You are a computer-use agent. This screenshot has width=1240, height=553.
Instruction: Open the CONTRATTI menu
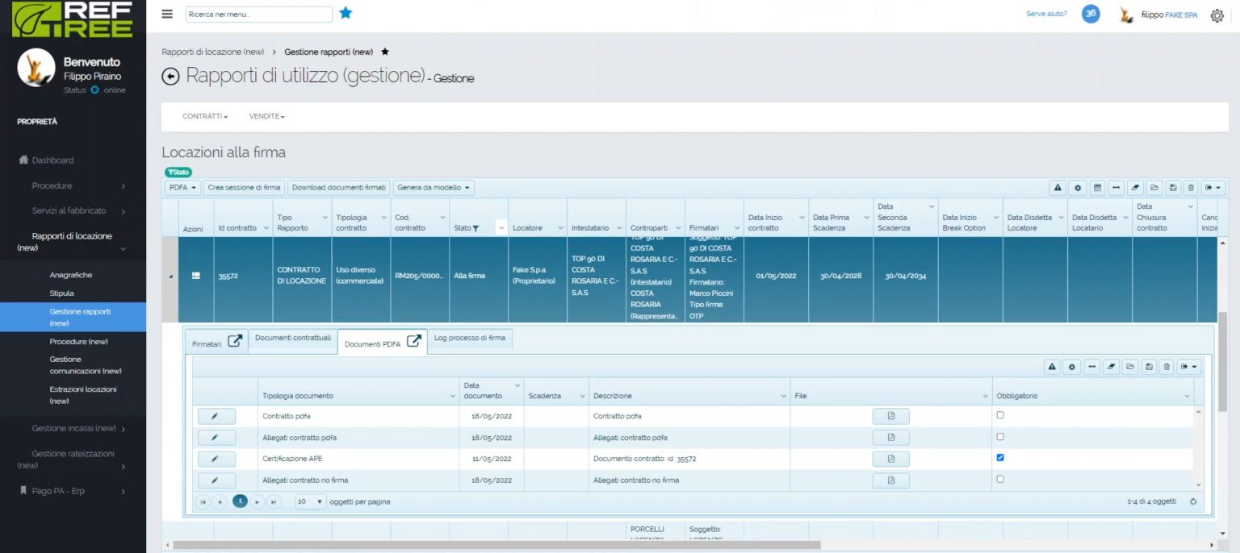[205, 117]
